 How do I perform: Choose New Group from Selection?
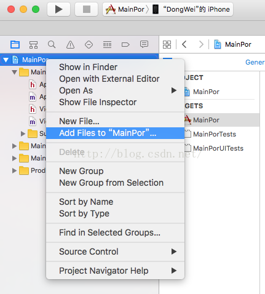115,183
